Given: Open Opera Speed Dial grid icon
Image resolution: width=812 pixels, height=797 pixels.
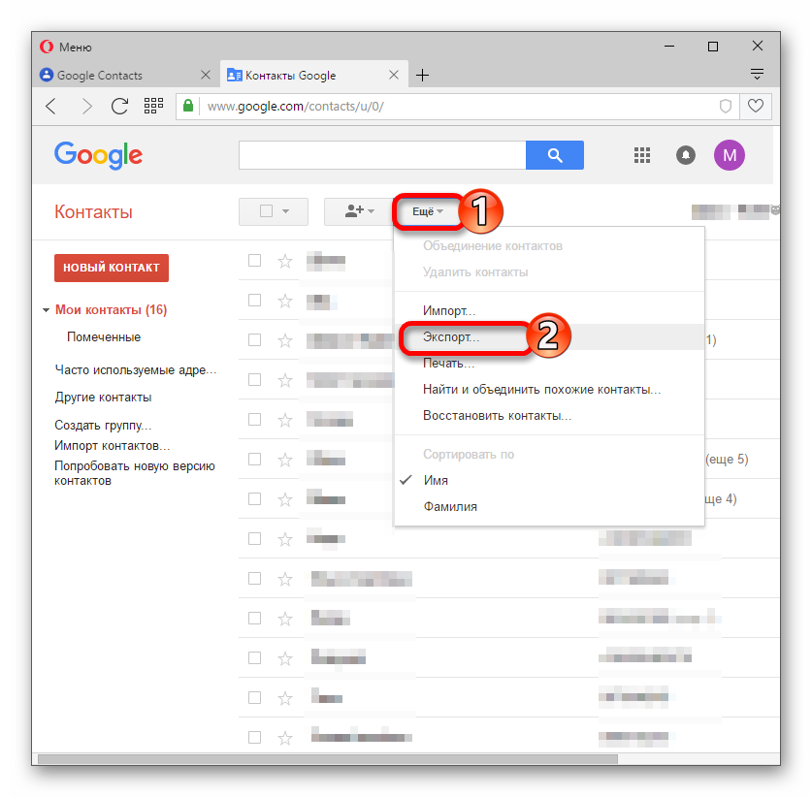Looking at the screenshot, I should pyautogui.click(x=153, y=106).
